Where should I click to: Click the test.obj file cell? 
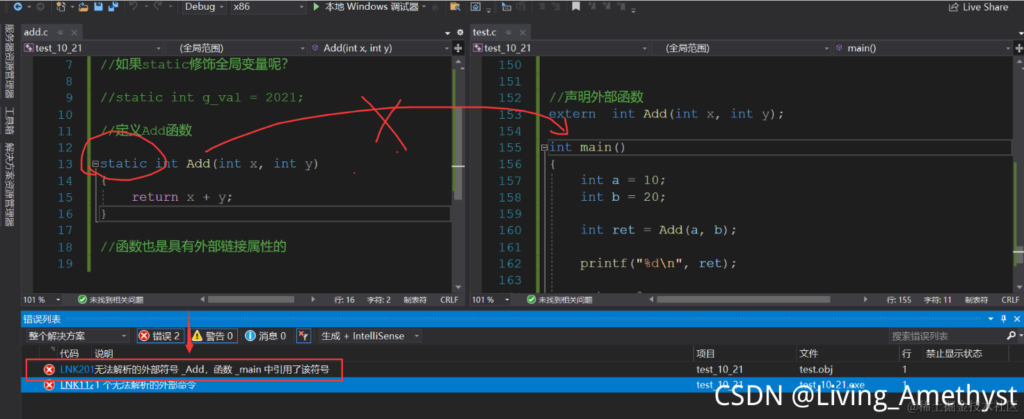[816, 370]
